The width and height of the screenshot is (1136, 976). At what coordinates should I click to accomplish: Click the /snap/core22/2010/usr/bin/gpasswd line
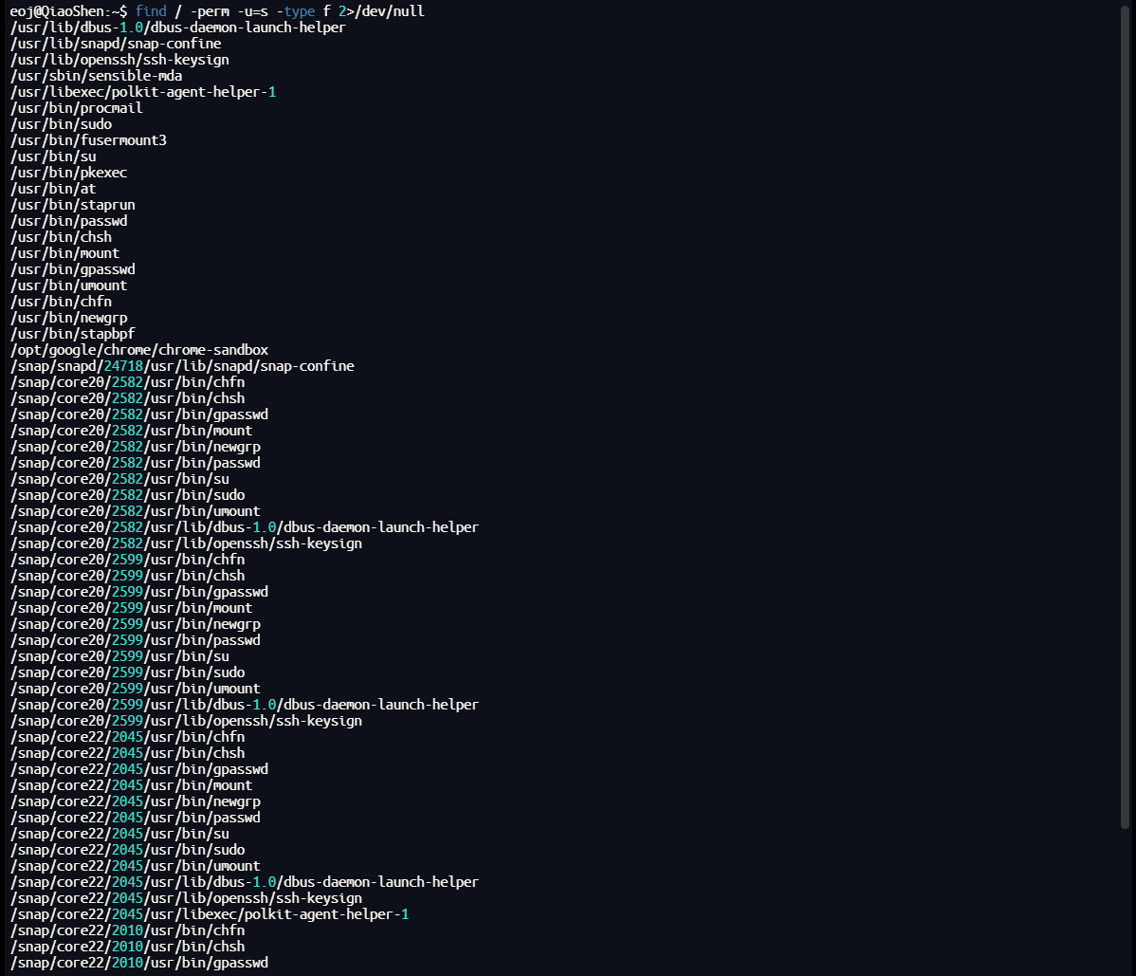[139, 963]
